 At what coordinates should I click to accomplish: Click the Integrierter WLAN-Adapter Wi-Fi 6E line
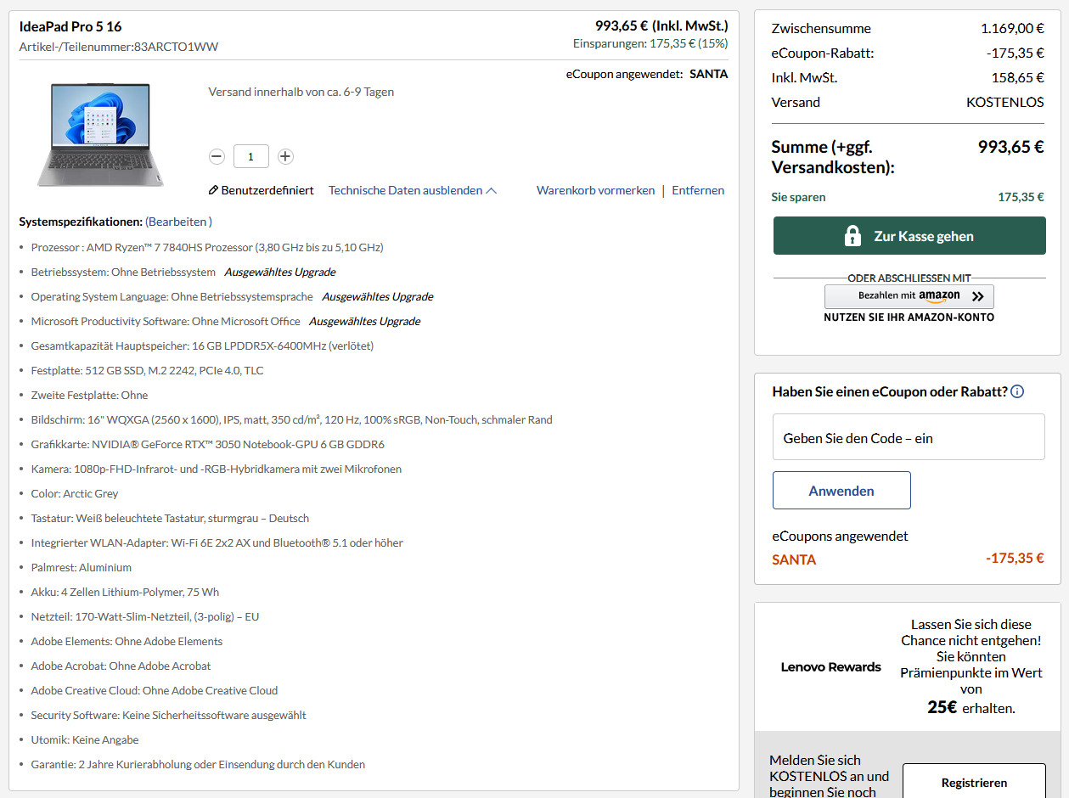pyautogui.click(x=217, y=542)
